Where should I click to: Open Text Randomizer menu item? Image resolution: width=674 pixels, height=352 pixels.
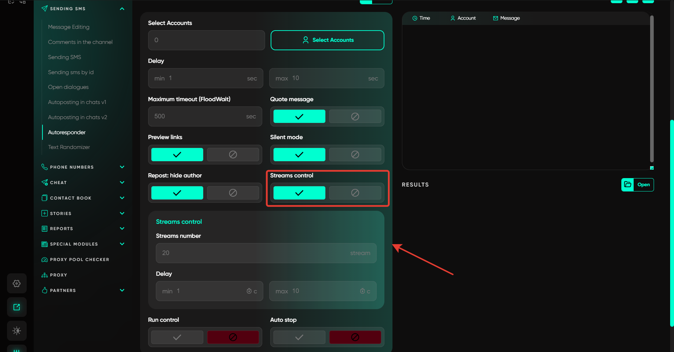pyautogui.click(x=69, y=147)
